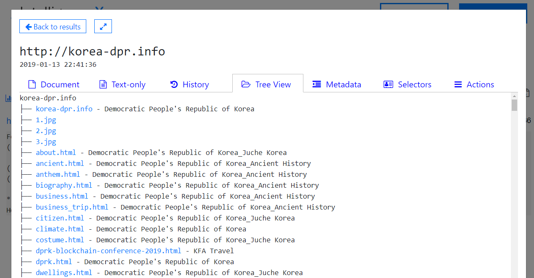Open the dwellings.html link
The height and width of the screenshot is (278, 534).
pyautogui.click(x=64, y=273)
